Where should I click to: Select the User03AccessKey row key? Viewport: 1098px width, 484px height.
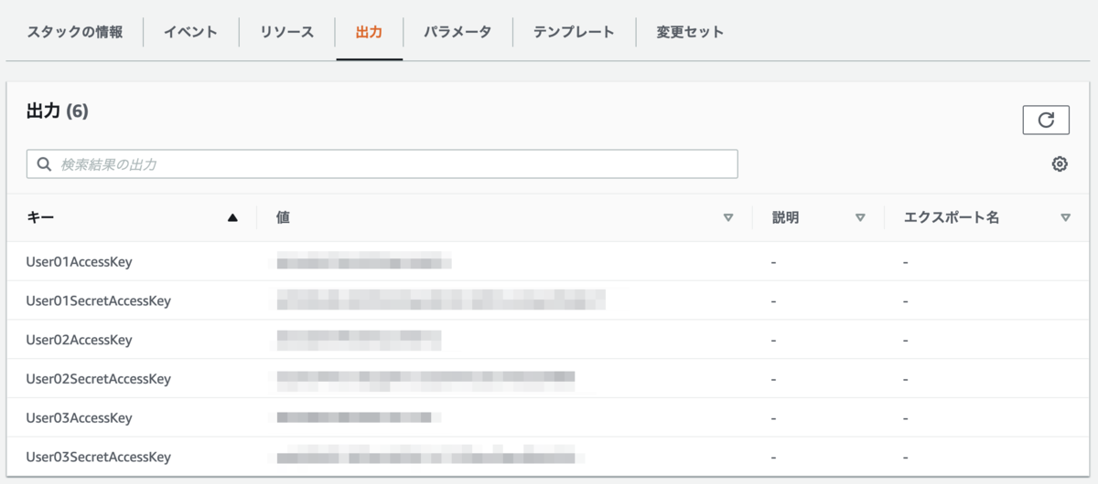(80, 418)
